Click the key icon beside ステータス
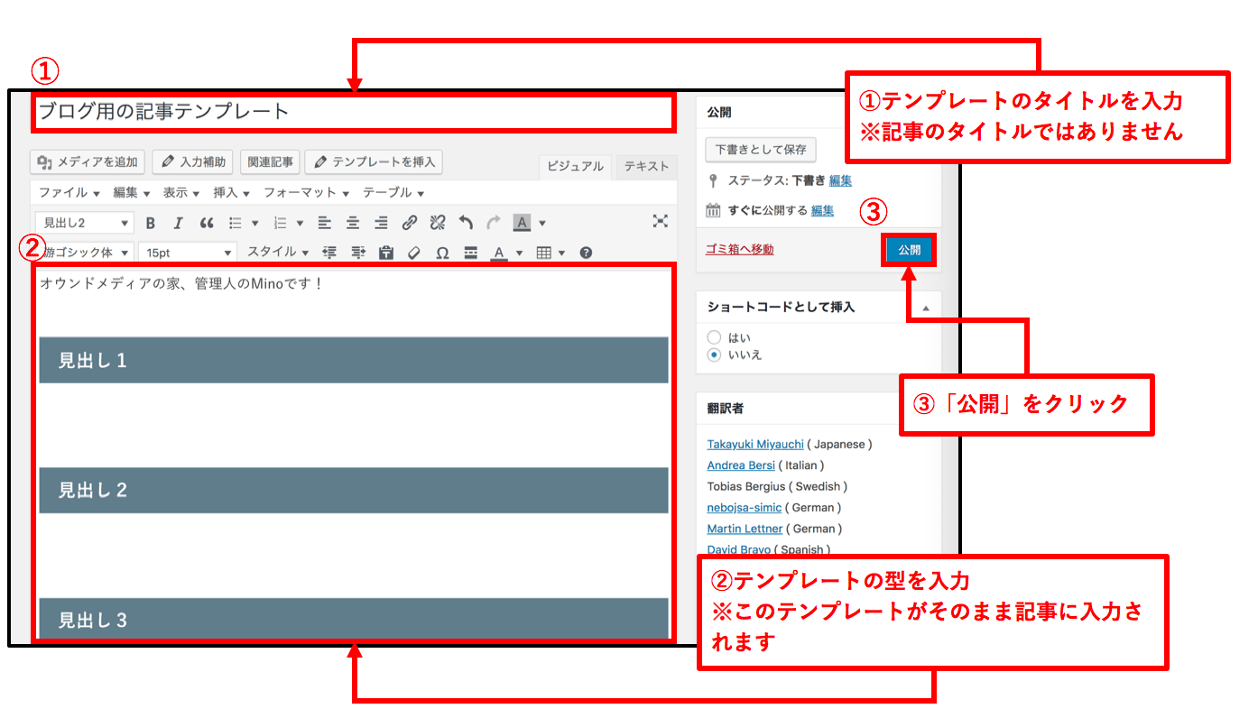 (713, 180)
